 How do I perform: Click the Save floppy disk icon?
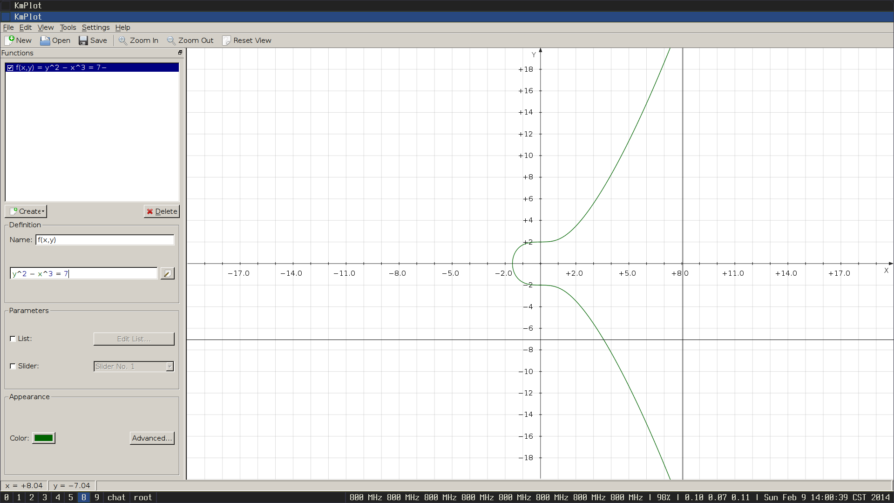coord(83,41)
